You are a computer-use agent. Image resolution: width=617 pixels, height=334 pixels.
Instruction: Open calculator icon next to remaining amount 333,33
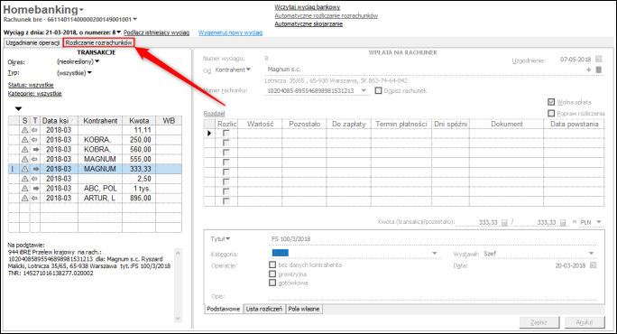click(563, 223)
